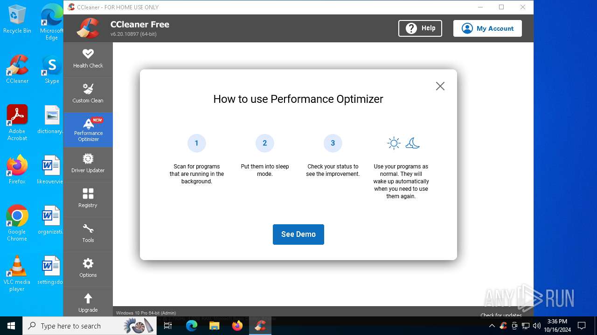597x335 pixels.
Task: Select Adobe Acrobat desktop shortcut
Action: point(17,123)
